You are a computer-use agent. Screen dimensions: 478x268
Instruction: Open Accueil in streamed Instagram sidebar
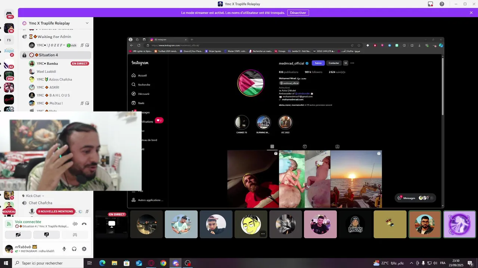point(139,75)
